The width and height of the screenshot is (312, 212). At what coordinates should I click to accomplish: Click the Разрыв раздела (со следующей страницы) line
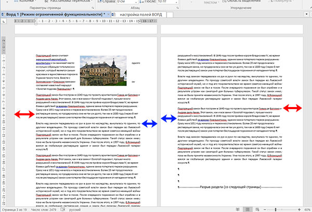click(230, 187)
